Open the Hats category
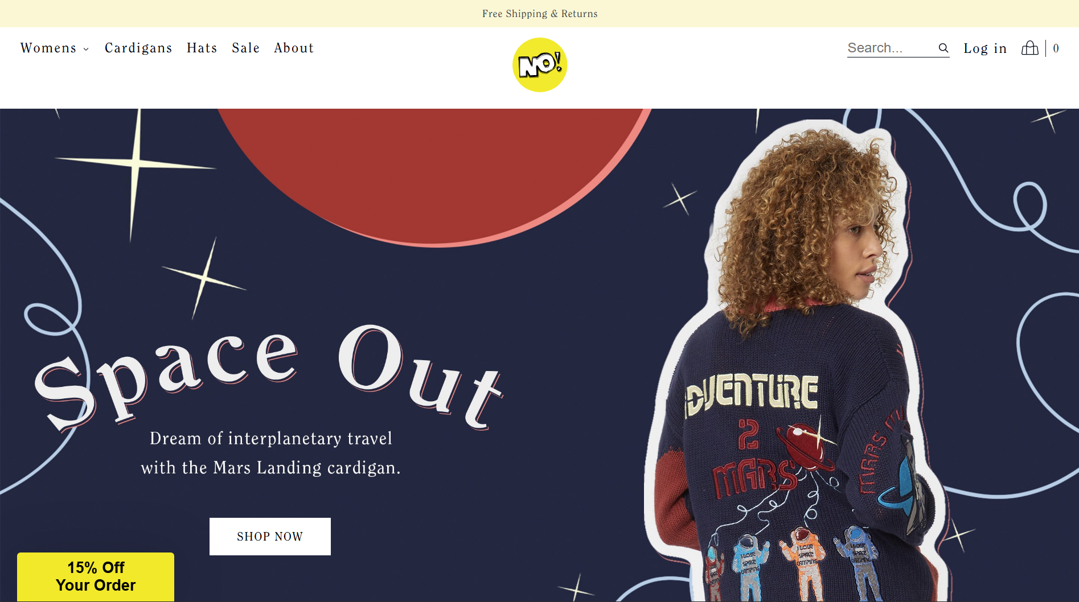 coord(202,48)
